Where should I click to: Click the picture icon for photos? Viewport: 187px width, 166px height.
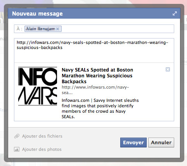(x=17, y=149)
